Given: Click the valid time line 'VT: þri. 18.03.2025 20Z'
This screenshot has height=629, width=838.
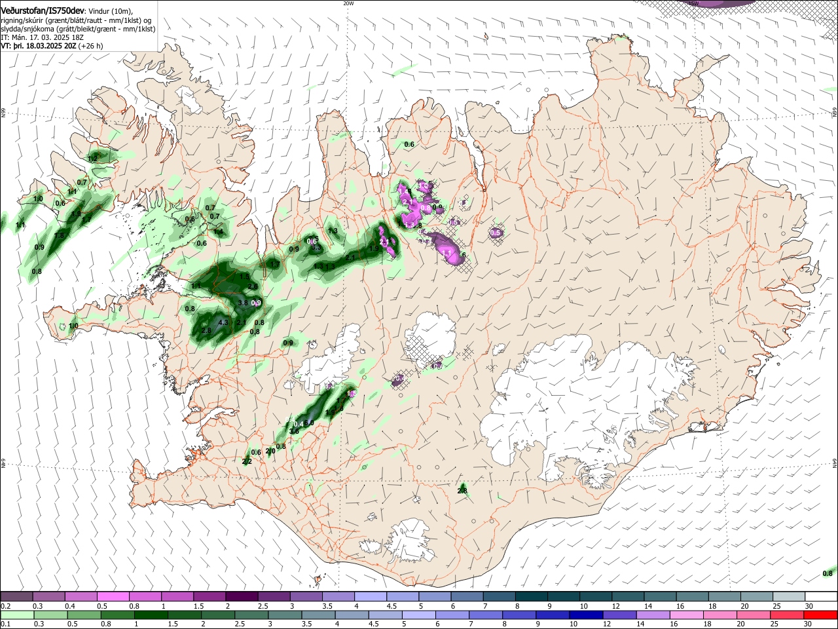Looking at the screenshot, I should (x=39, y=46).
